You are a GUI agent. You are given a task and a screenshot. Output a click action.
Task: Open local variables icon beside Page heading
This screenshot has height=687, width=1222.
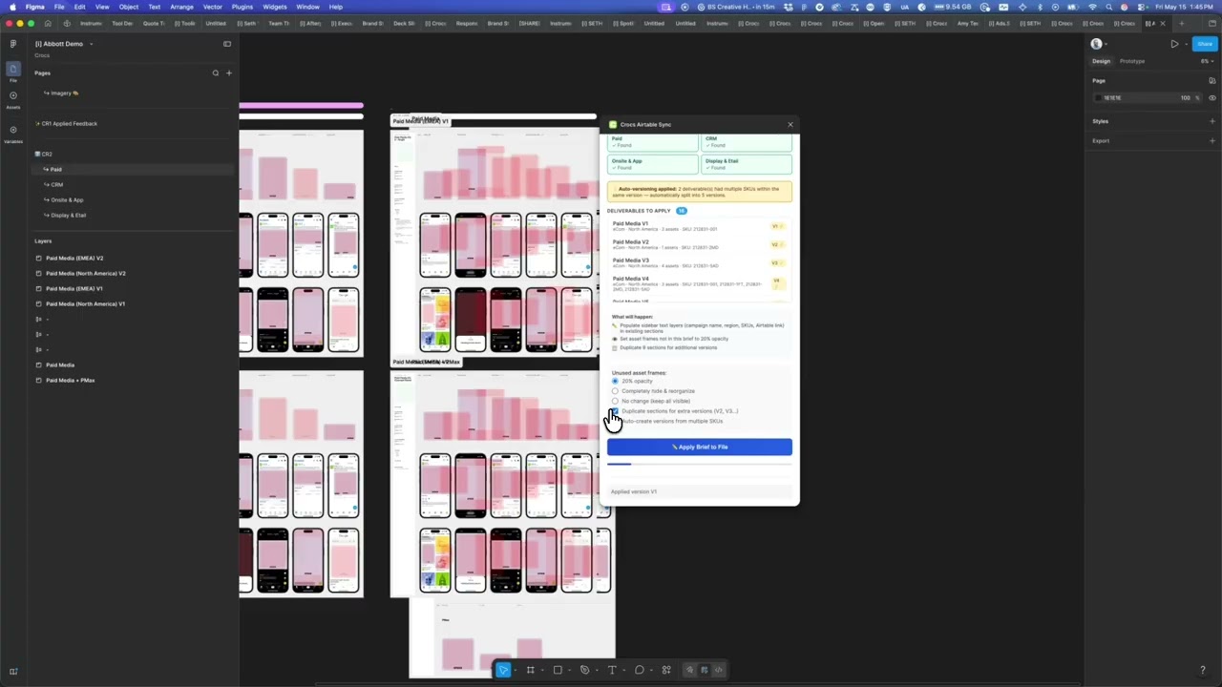pos(1212,81)
